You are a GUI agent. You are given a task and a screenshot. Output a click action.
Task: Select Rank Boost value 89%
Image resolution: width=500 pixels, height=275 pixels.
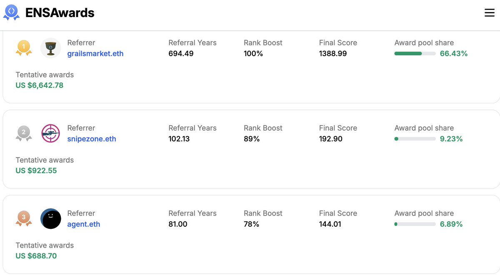click(252, 139)
